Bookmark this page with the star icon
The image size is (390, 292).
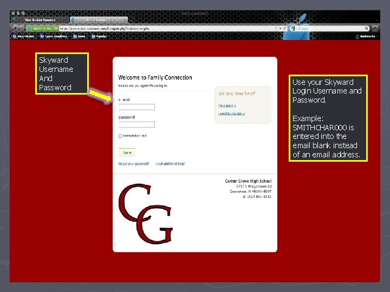[276, 29]
